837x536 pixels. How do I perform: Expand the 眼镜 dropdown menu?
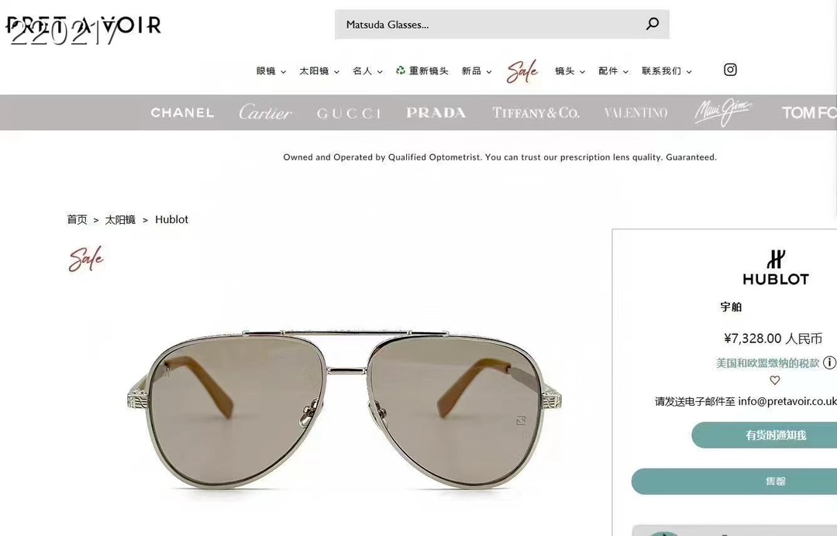(x=271, y=71)
